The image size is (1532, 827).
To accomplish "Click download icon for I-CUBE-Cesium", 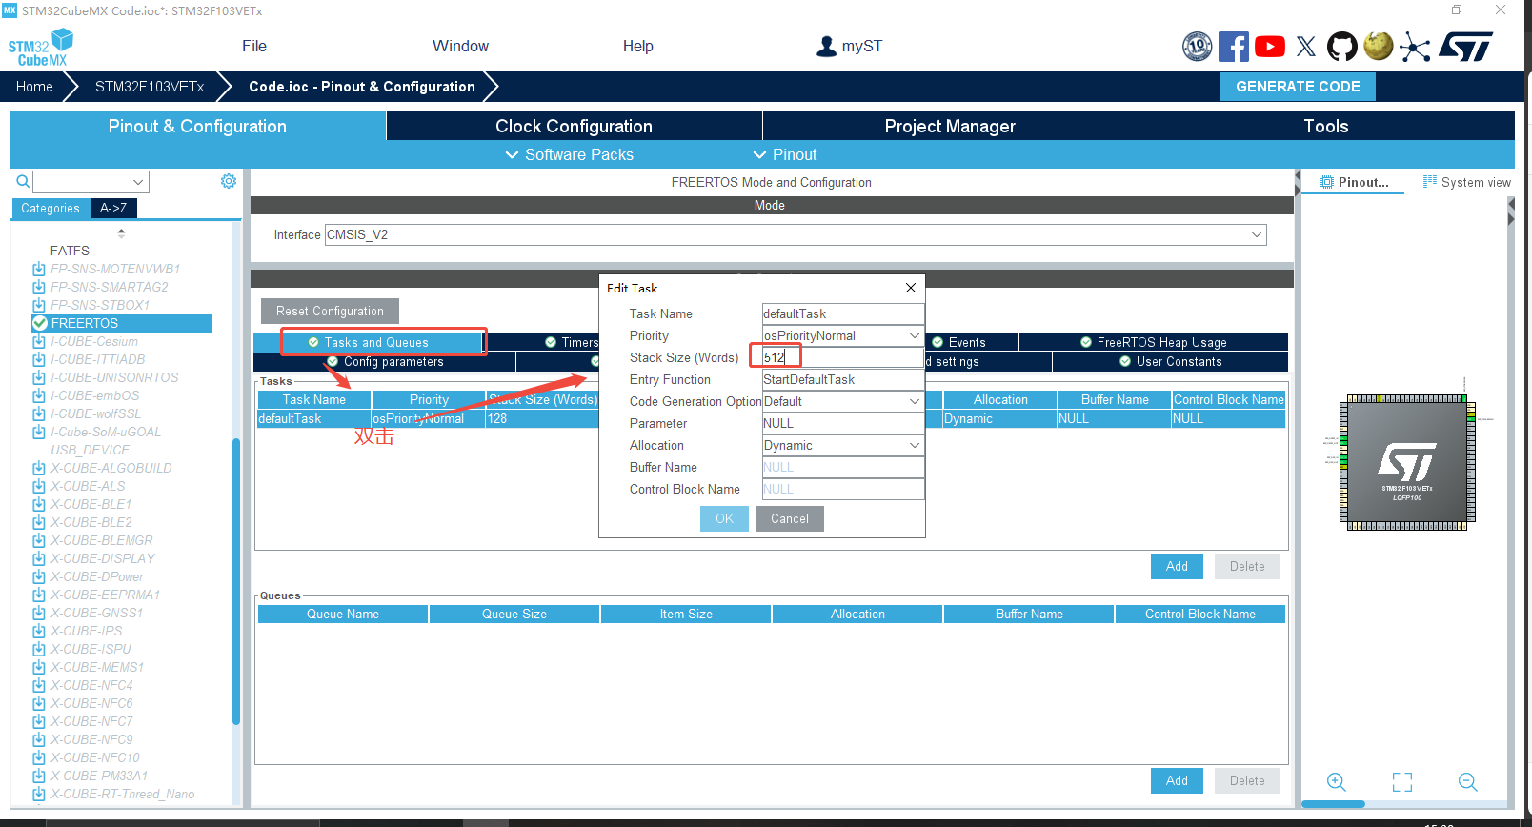I will point(39,341).
